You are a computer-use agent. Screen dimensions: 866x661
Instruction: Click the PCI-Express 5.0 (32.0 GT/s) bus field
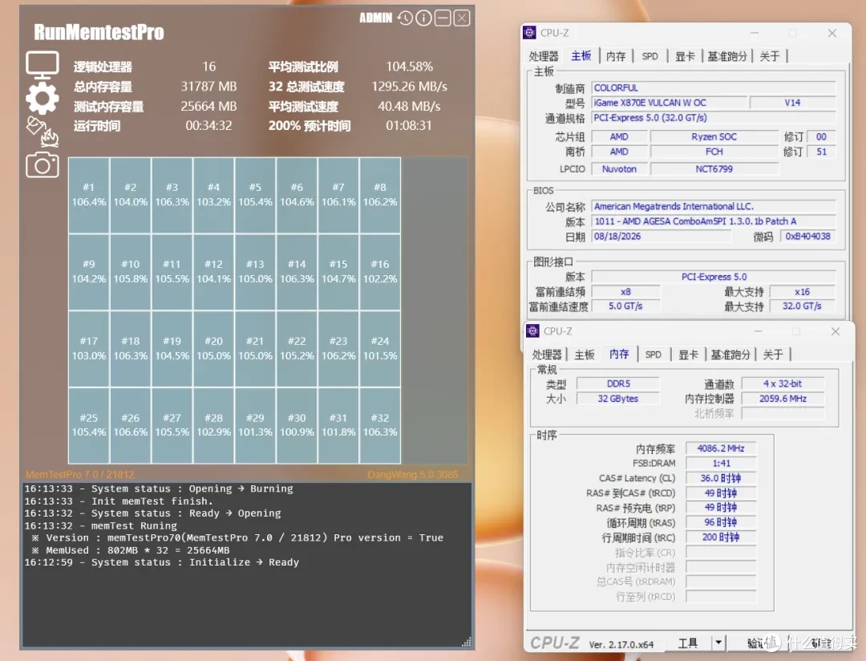pos(714,118)
